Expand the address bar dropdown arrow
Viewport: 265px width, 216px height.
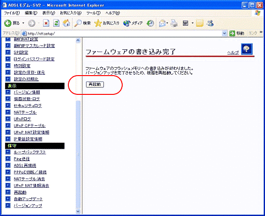[x=224, y=33]
